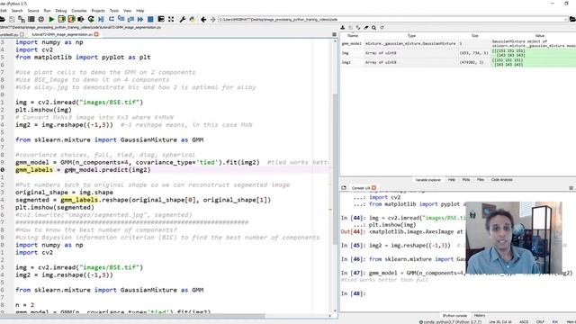This screenshot has width=576, height=324.
Task: Go forward with the right arrow icon
Action: 212,19
